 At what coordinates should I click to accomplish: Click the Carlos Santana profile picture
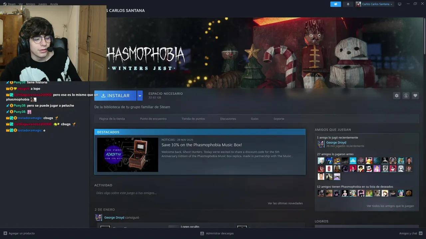tap(358, 4)
